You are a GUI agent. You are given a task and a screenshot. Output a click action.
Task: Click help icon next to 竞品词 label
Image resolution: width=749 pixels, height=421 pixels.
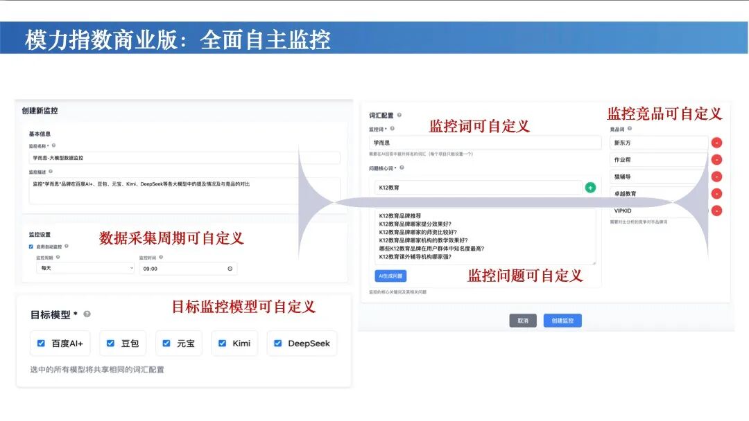pos(630,128)
